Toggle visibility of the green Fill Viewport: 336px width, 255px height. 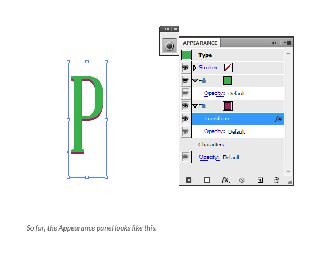[186, 80]
